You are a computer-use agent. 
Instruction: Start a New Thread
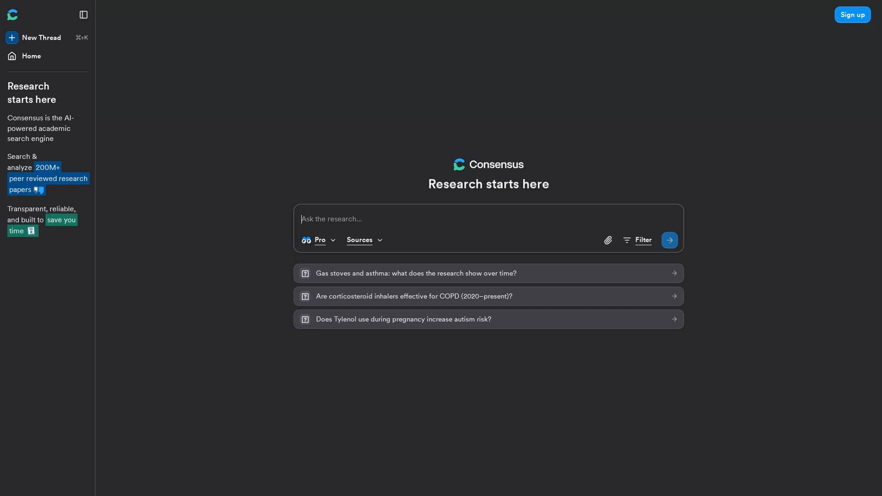point(47,38)
